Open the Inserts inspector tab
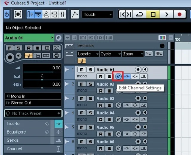The image size is (191, 155). click(27, 124)
